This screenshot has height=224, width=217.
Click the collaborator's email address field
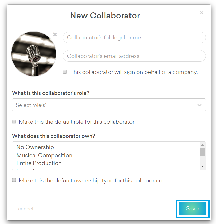click(134, 56)
